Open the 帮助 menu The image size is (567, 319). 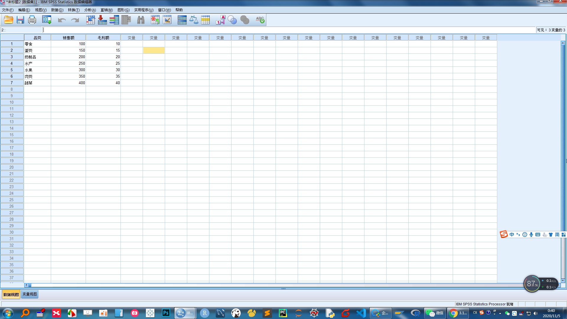(x=179, y=10)
